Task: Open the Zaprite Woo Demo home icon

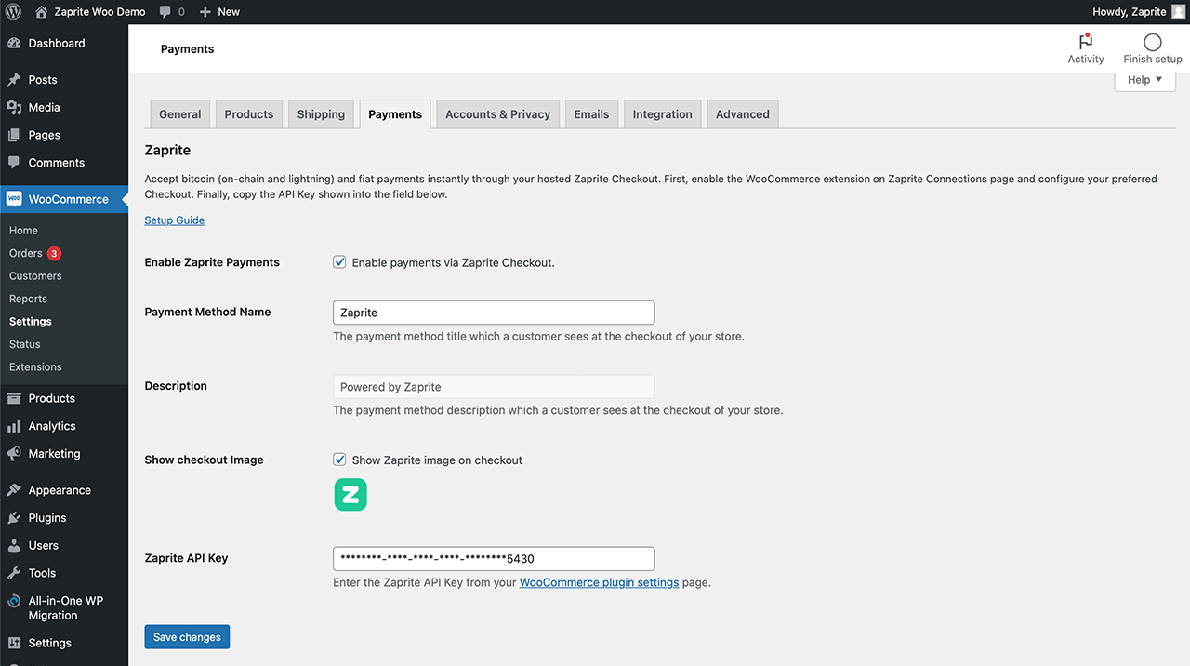Action: pyautogui.click(x=41, y=12)
